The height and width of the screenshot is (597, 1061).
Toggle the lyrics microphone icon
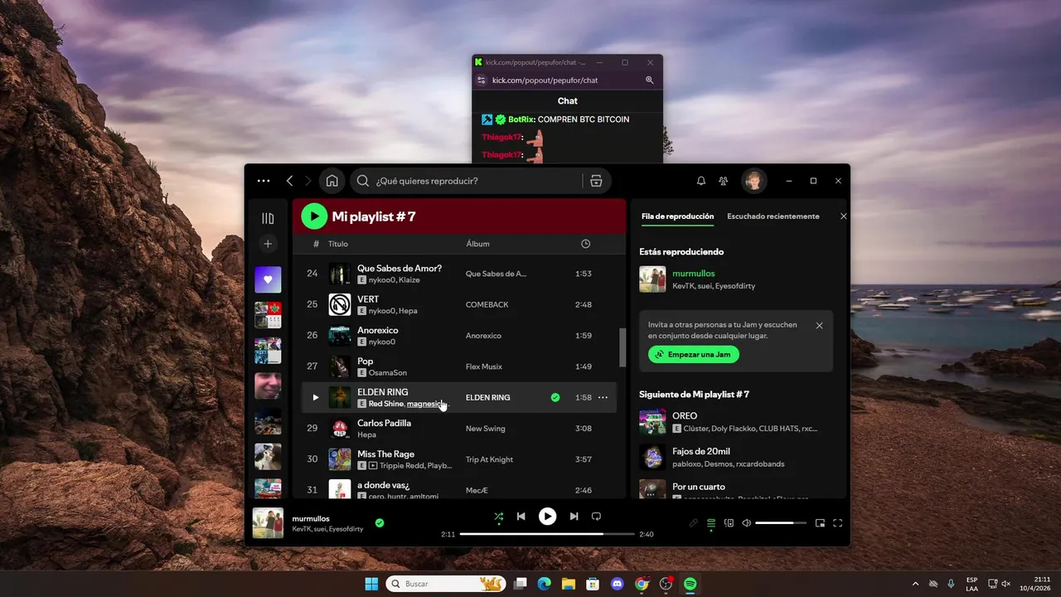coord(694,523)
